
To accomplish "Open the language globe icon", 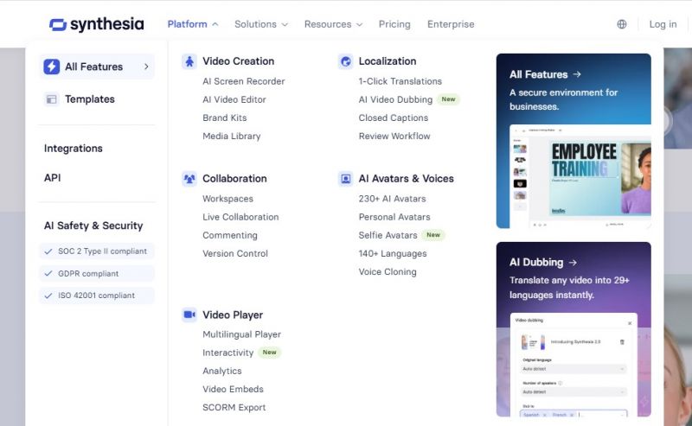I will [621, 24].
